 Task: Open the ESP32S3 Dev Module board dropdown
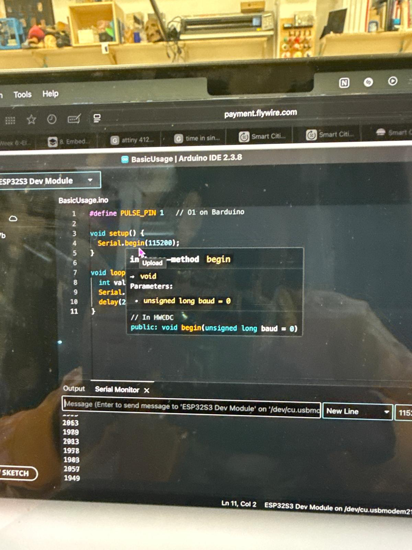(50, 180)
